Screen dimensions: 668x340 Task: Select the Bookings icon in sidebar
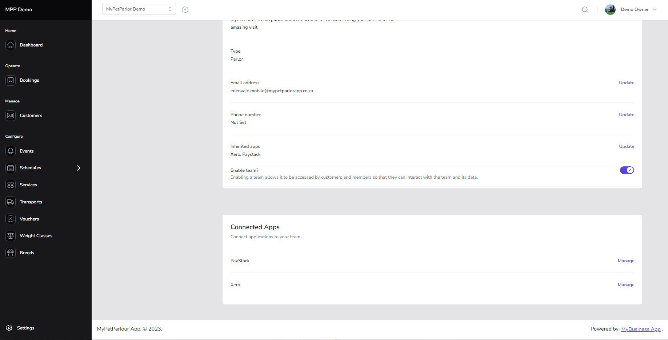click(11, 80)
